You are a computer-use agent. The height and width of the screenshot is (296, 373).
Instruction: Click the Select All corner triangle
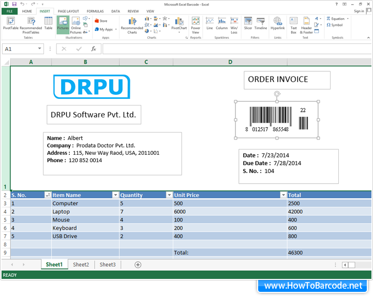coord(6,62)
